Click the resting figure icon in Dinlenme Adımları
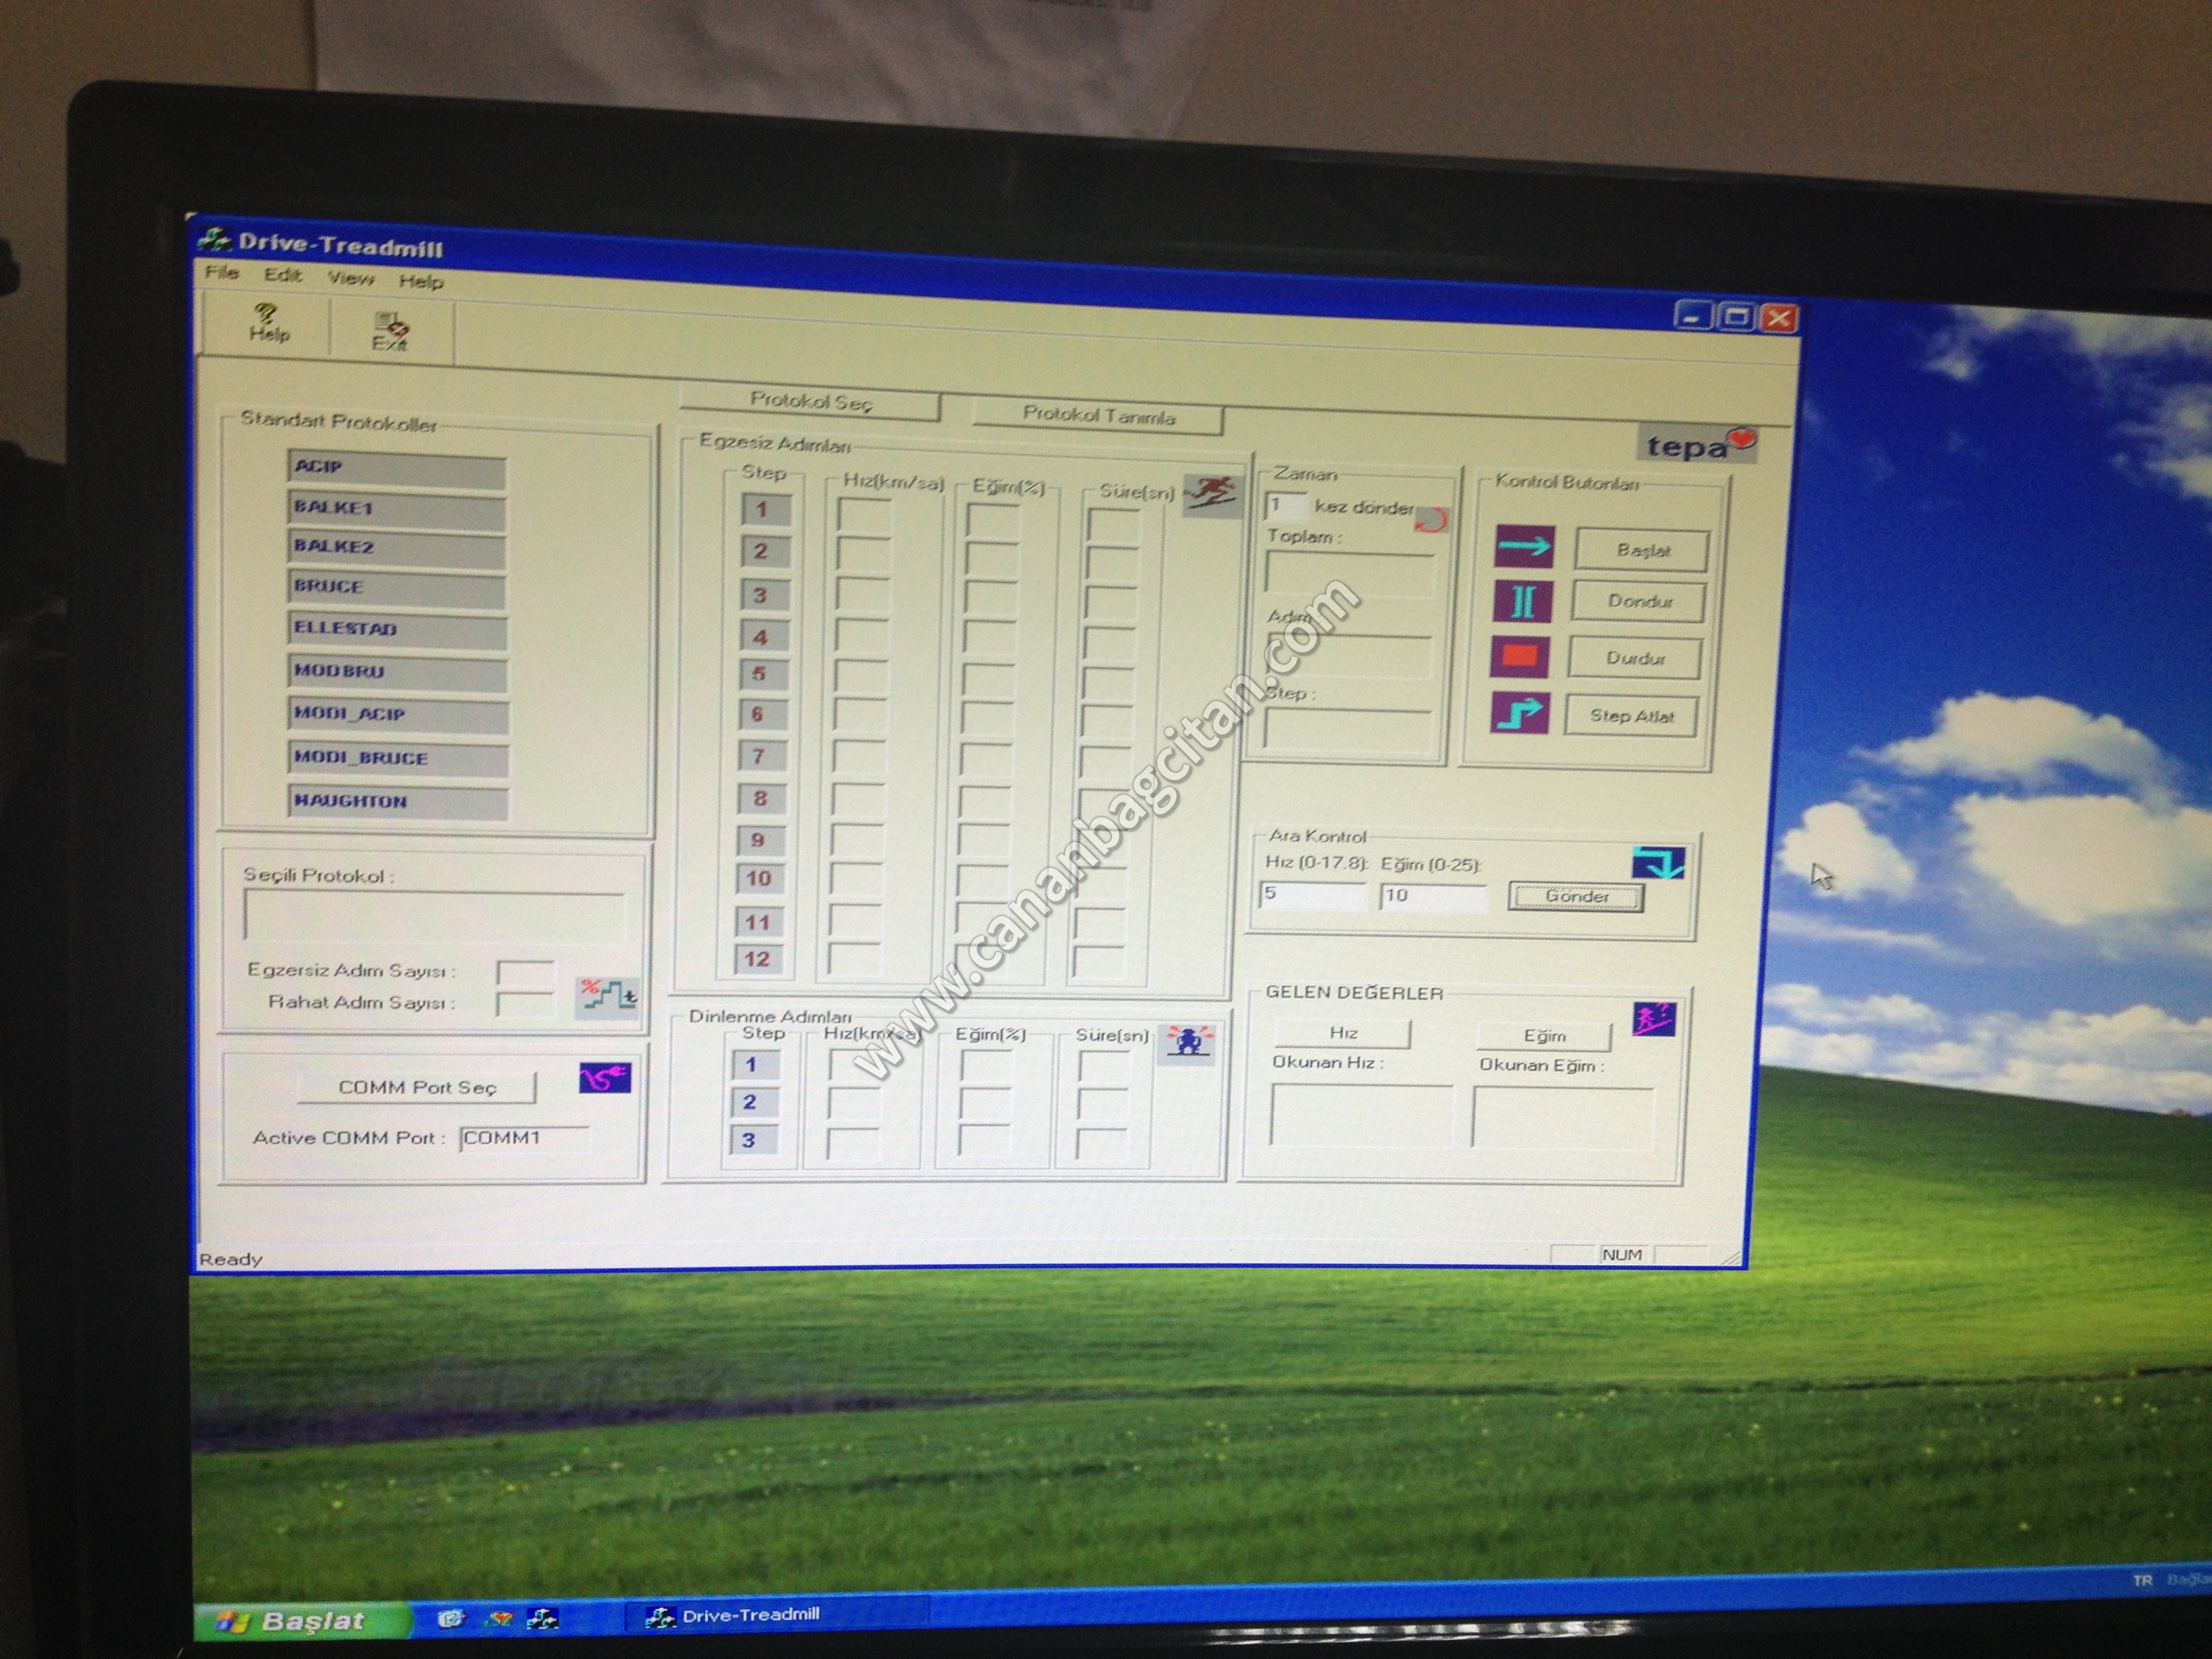The width and height of the screenshot is (2212, 1659). point(1186,1042)
